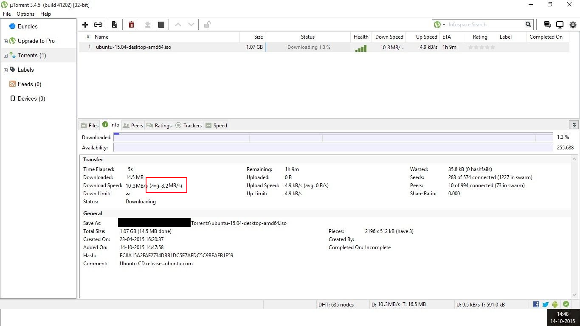
Task: Stop the torrent with the square stop icon
Action: (161, 25)
